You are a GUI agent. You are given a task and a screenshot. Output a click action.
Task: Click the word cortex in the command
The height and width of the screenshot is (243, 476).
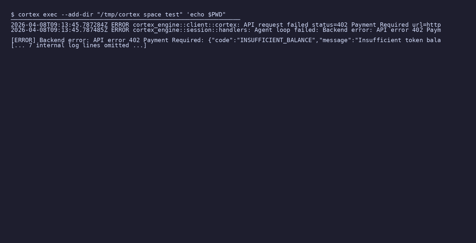tap(29, 15)
